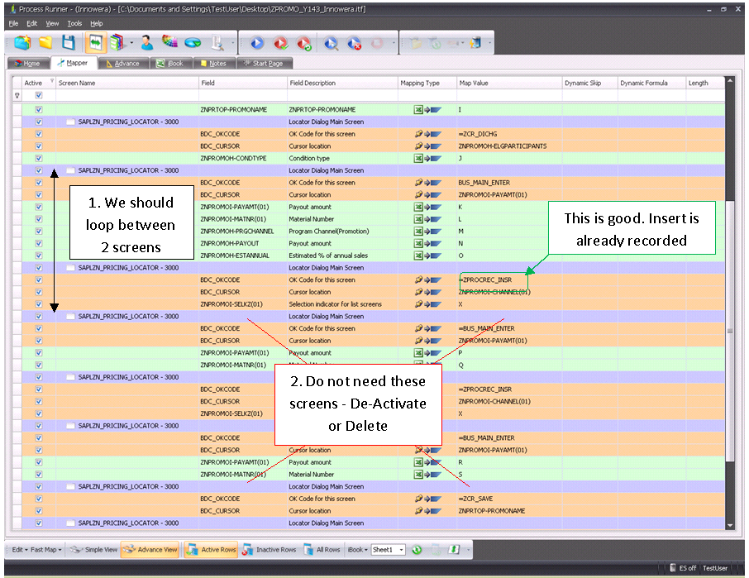Switch to the Advance tab

click(x=122, y=64)
